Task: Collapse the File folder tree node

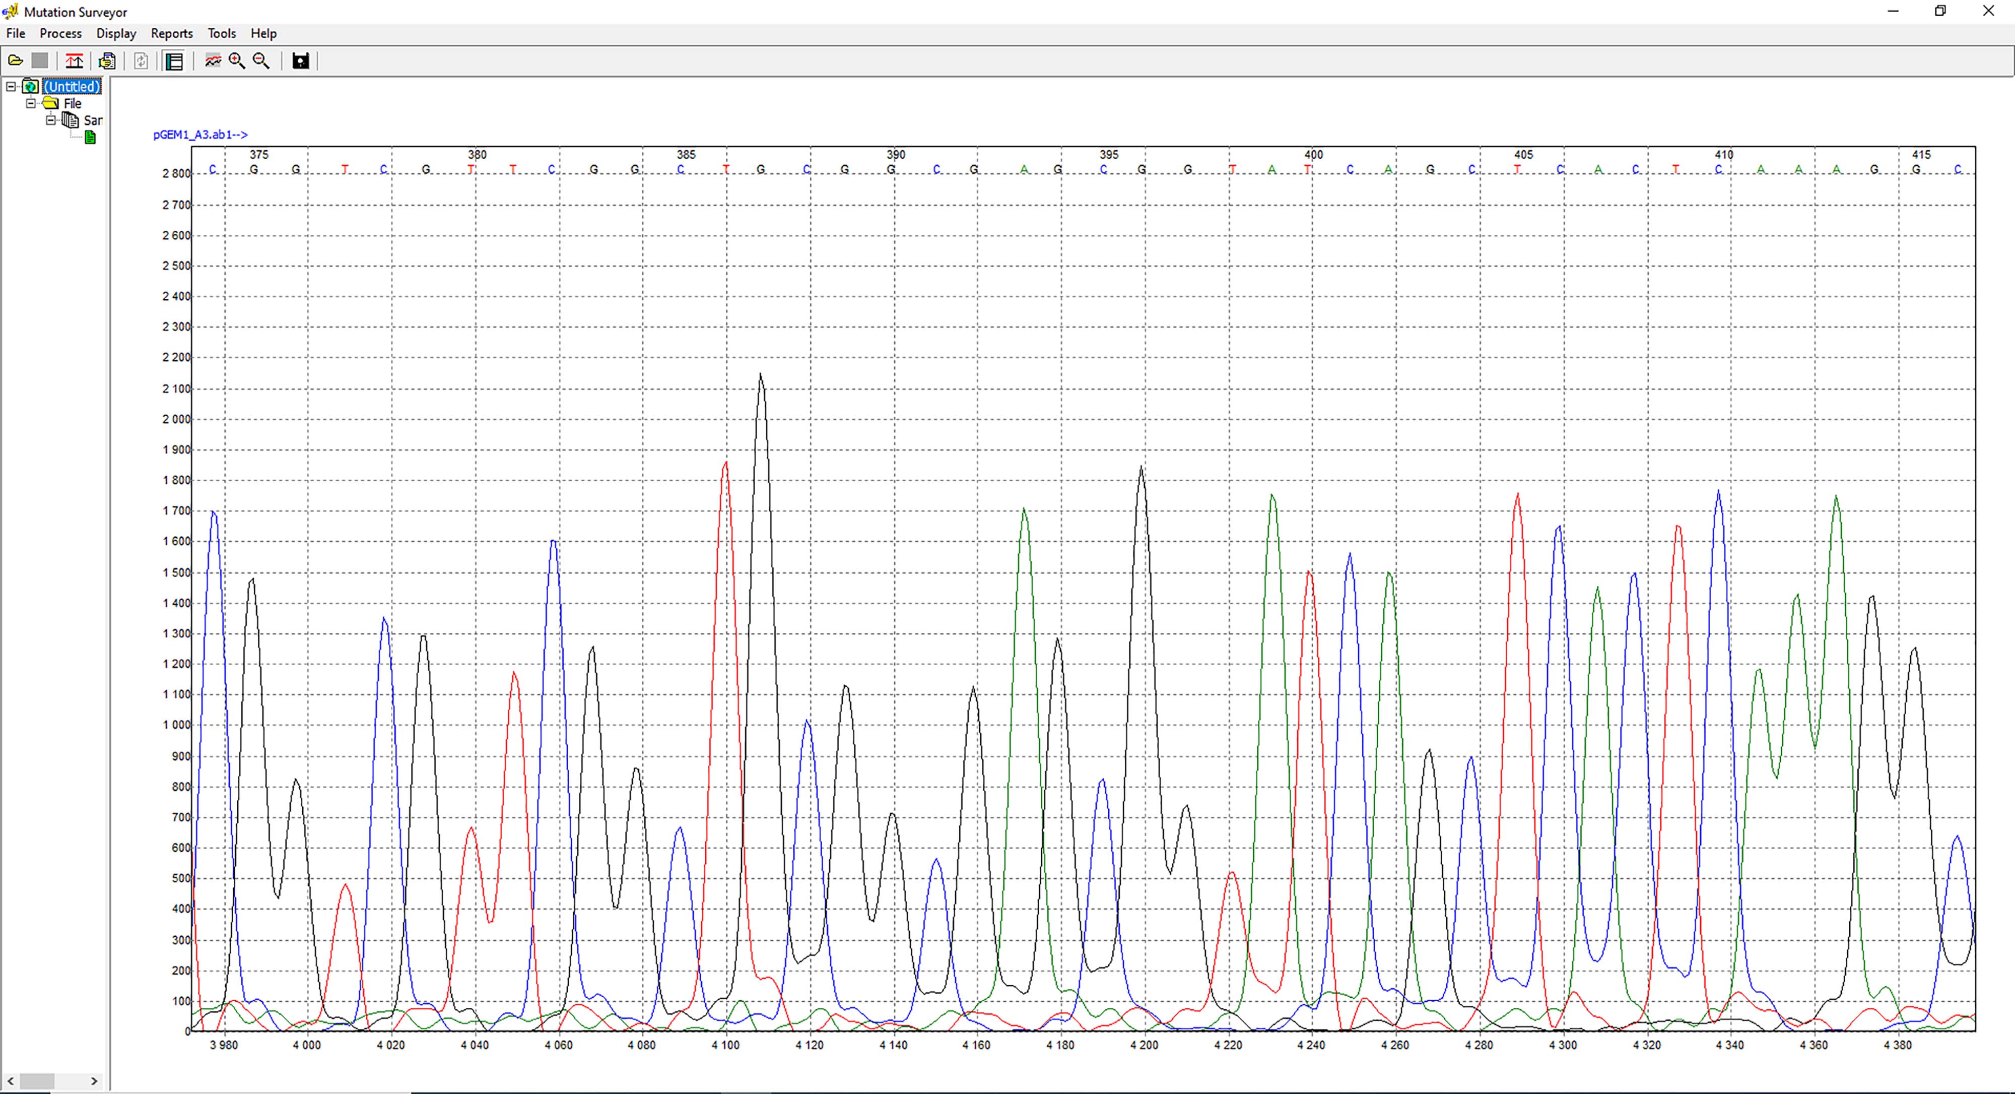Action: click(x=31, y=103)
